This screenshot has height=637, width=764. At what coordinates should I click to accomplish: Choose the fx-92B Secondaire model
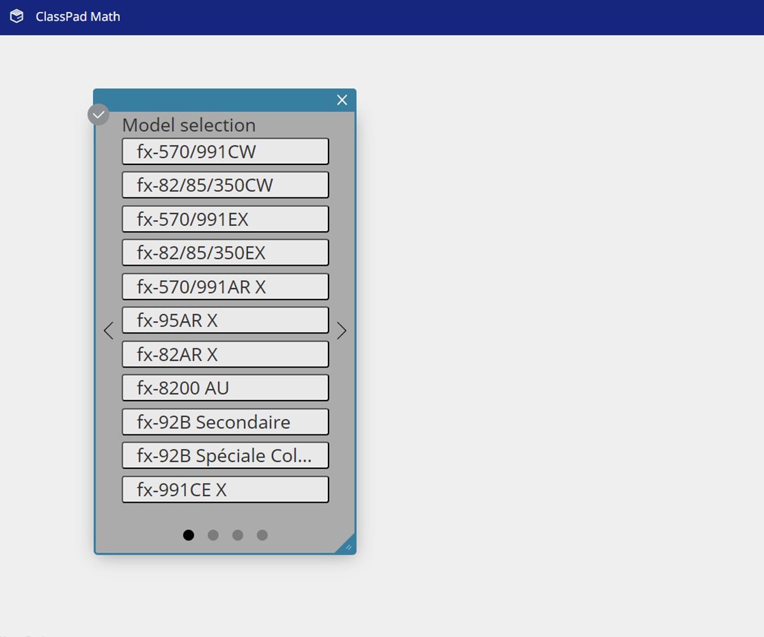pyautogui.click(x=225, y=422)
